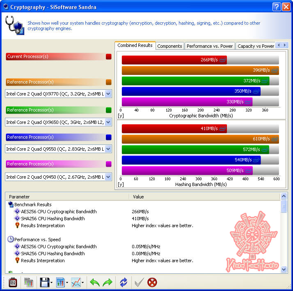
Task: Click the 410MB/s value in results list
Action: [x=140, y=219]
